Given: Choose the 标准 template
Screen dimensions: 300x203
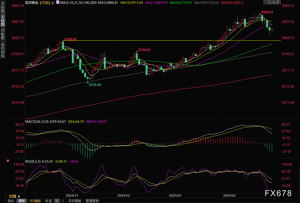Looking at the screenshot, I should [48, 201].
